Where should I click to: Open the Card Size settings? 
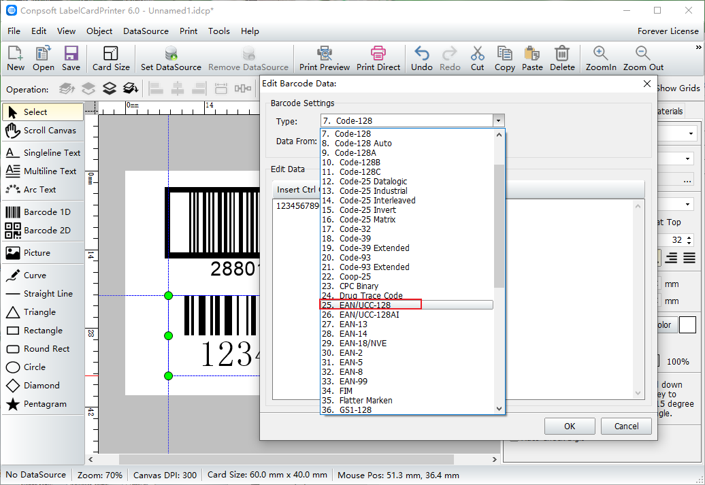click(x=111, y=58)
